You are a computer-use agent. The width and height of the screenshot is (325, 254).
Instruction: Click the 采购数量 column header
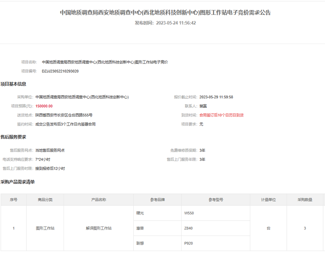click(x=305, y=200)
